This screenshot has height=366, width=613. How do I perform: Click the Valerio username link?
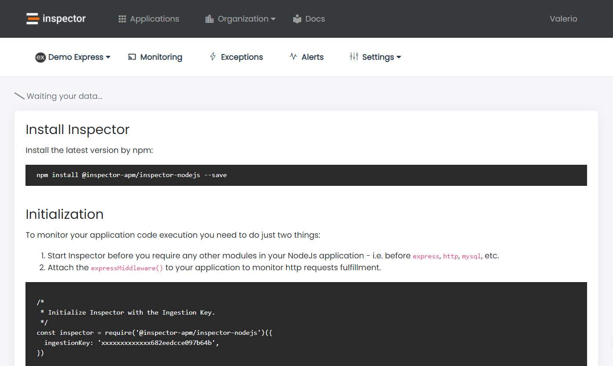563,18
